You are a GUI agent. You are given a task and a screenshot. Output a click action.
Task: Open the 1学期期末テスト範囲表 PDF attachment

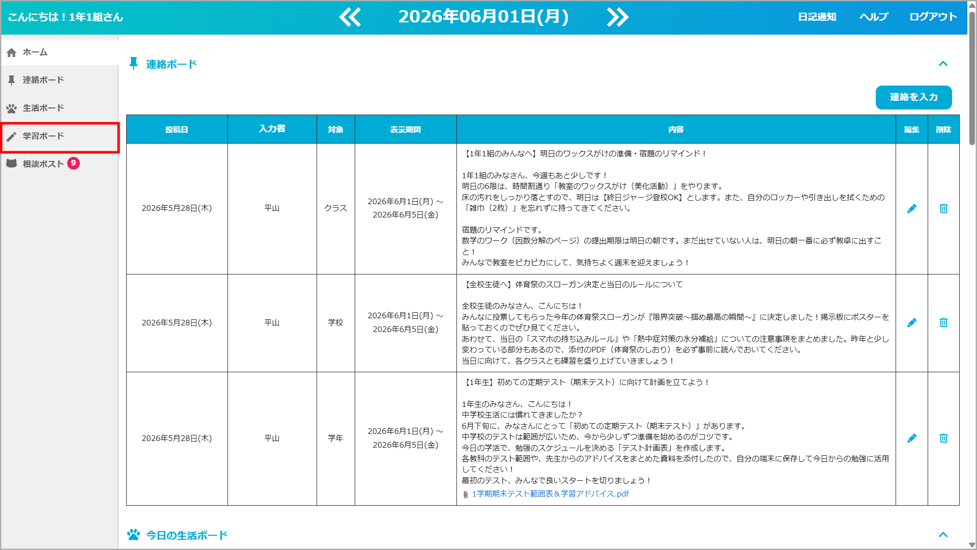pyautogui.click(x=550, y=494)
